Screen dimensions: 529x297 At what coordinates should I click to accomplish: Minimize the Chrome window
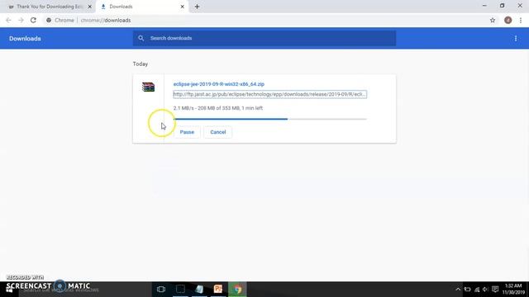[484, 6]
